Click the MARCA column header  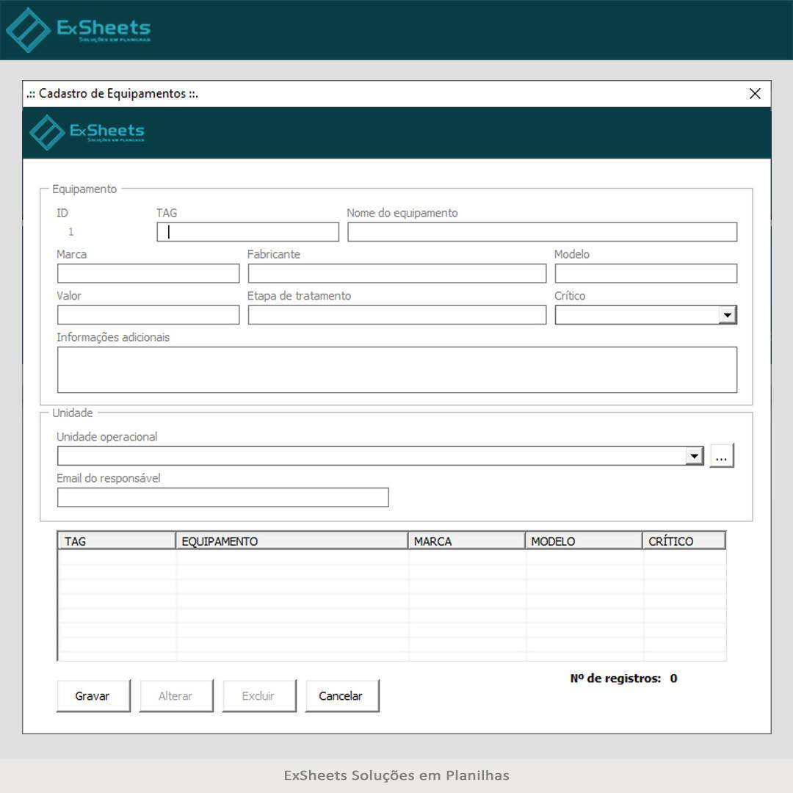click(x=467, y=541)
